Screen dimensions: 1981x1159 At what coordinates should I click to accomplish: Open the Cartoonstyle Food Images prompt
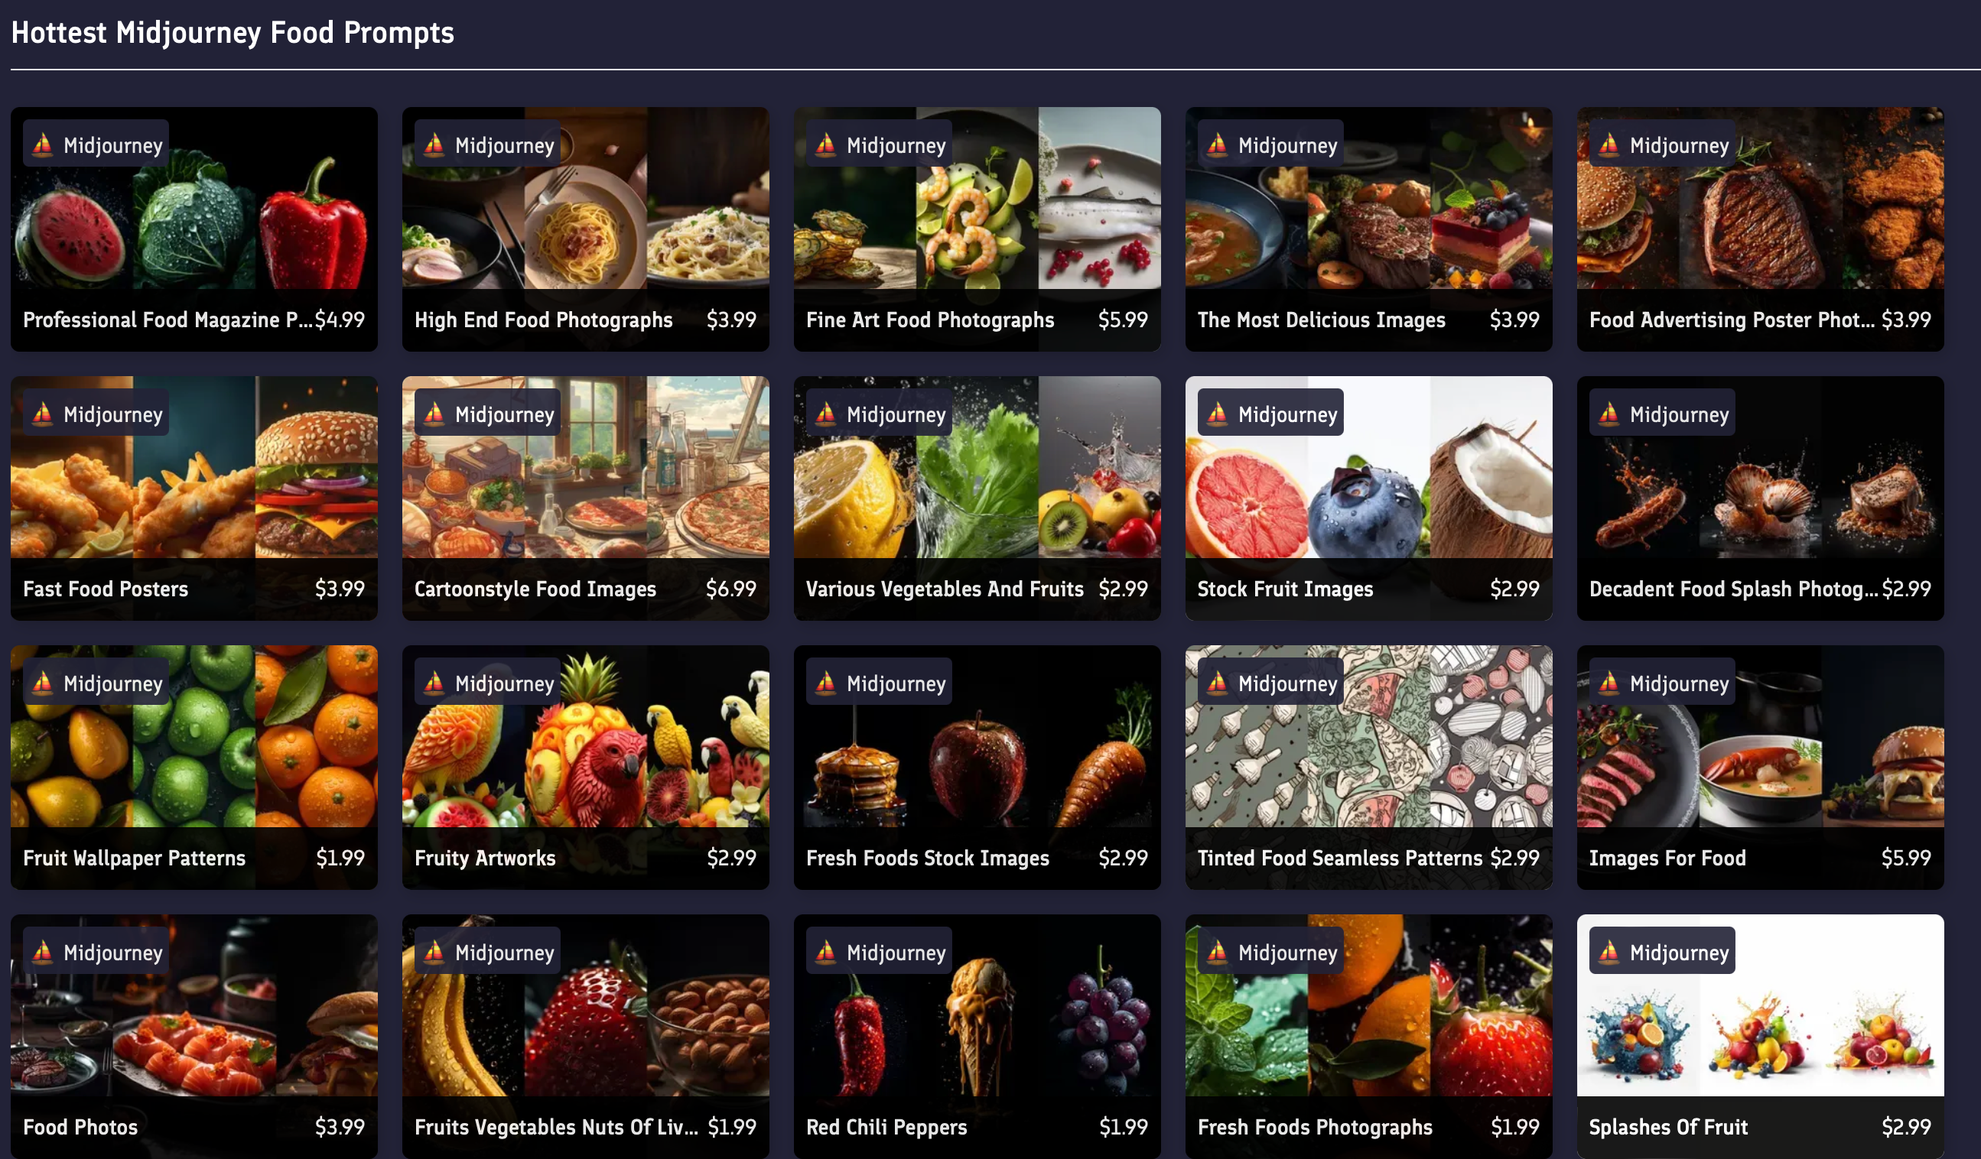[x=586, y=498]
